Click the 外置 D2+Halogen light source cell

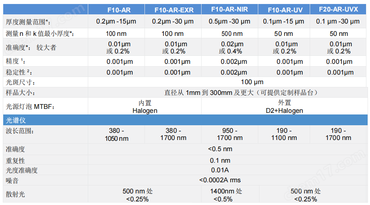click(x=284, y=107)
